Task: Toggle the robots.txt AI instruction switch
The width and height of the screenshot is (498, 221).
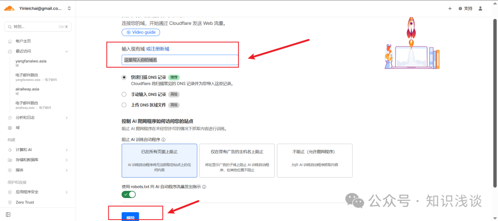Action: point(129,195)
